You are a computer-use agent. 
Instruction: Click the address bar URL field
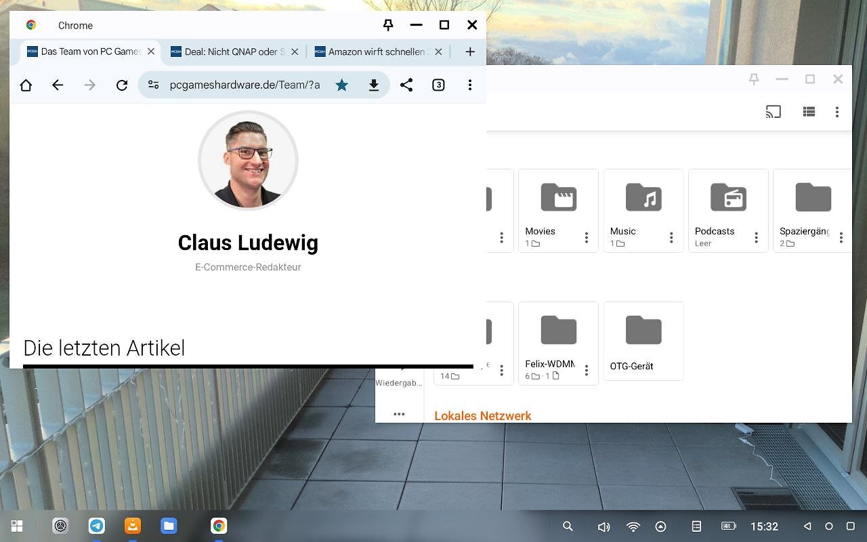coord(245,85)
